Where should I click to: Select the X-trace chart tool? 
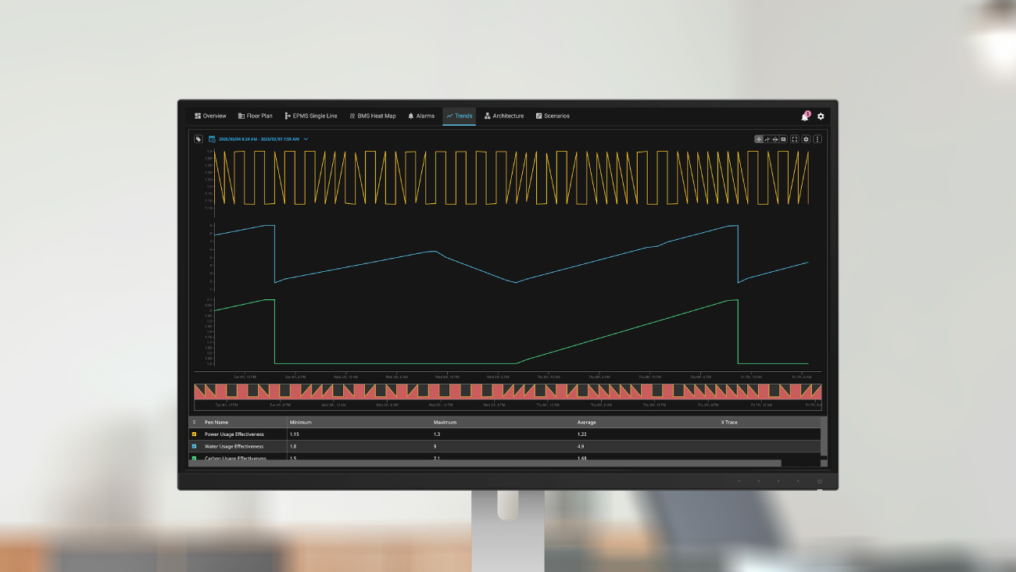[767, 139]
